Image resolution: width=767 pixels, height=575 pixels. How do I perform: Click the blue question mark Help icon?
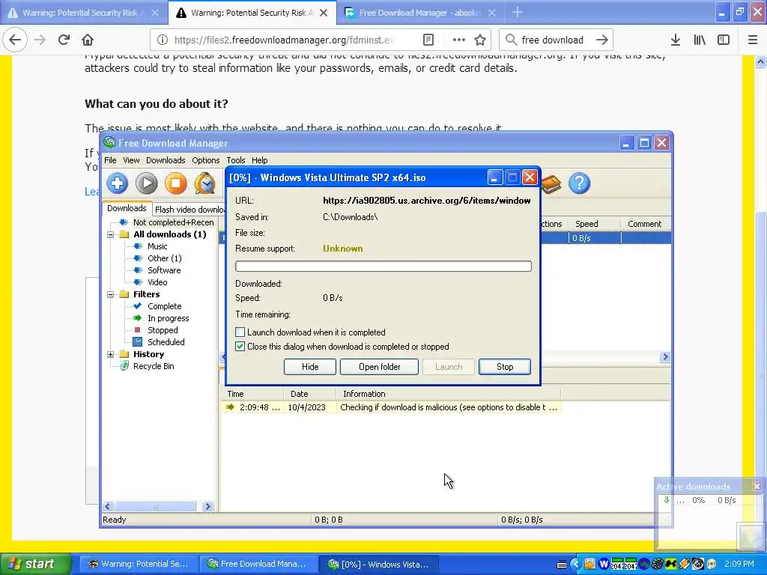[579, 183]
